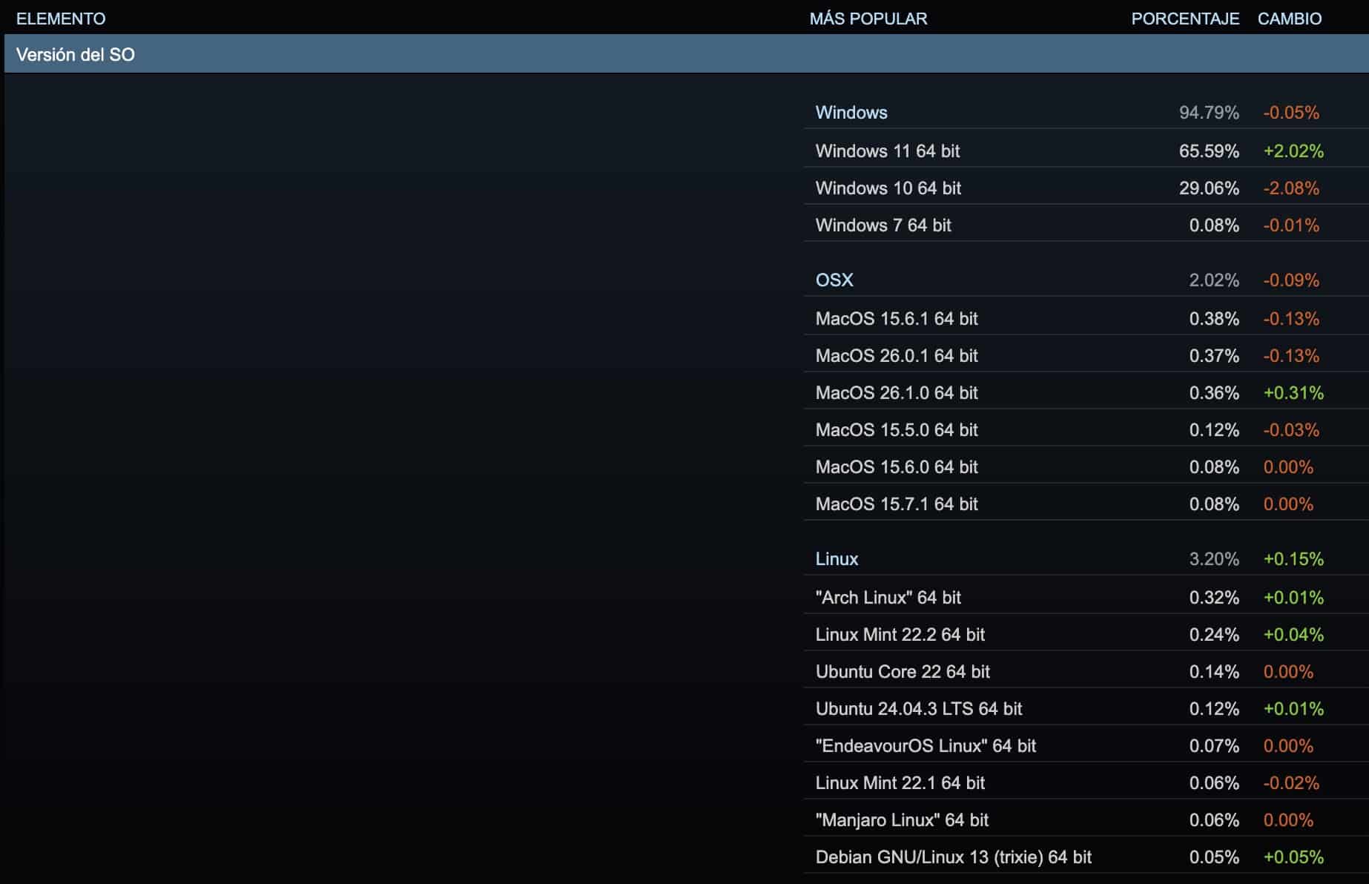Click the Linux total 3.20% value

point(1214,559)
